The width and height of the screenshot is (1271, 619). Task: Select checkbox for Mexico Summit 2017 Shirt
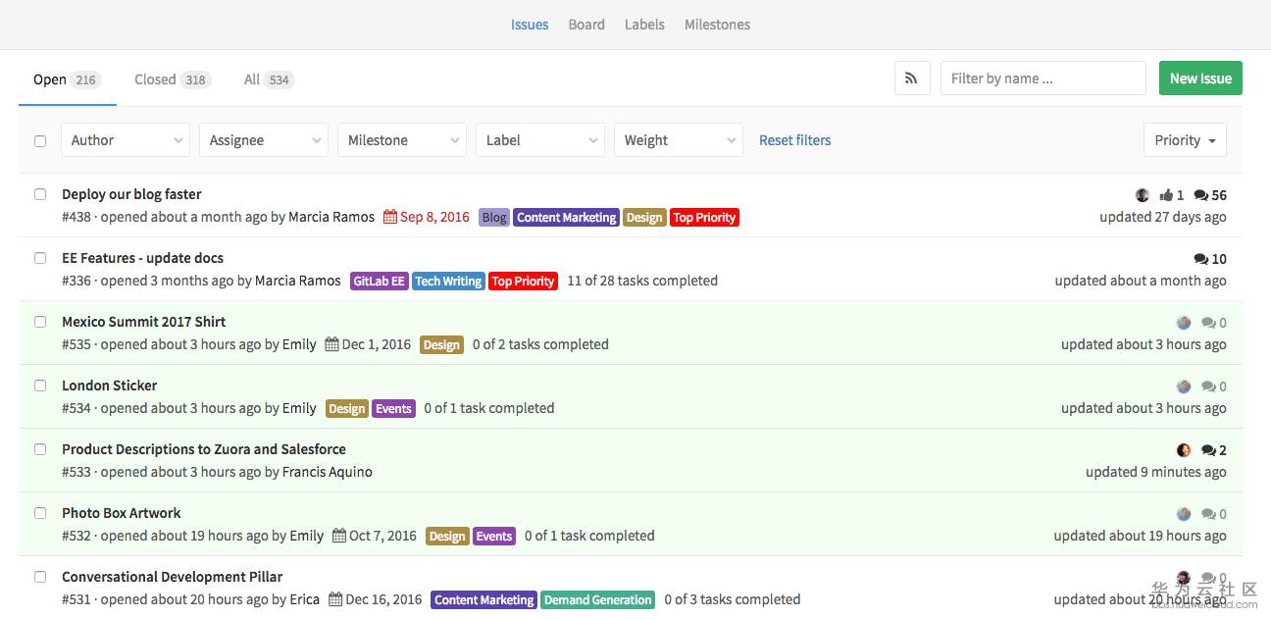coord(40,322)
